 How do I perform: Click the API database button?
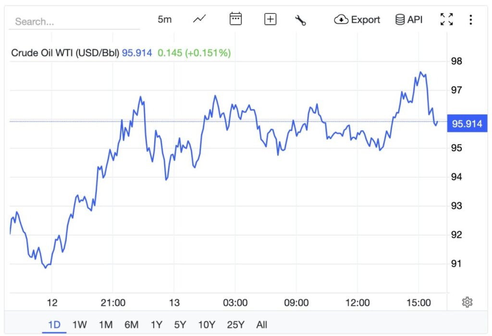point(408,20)
